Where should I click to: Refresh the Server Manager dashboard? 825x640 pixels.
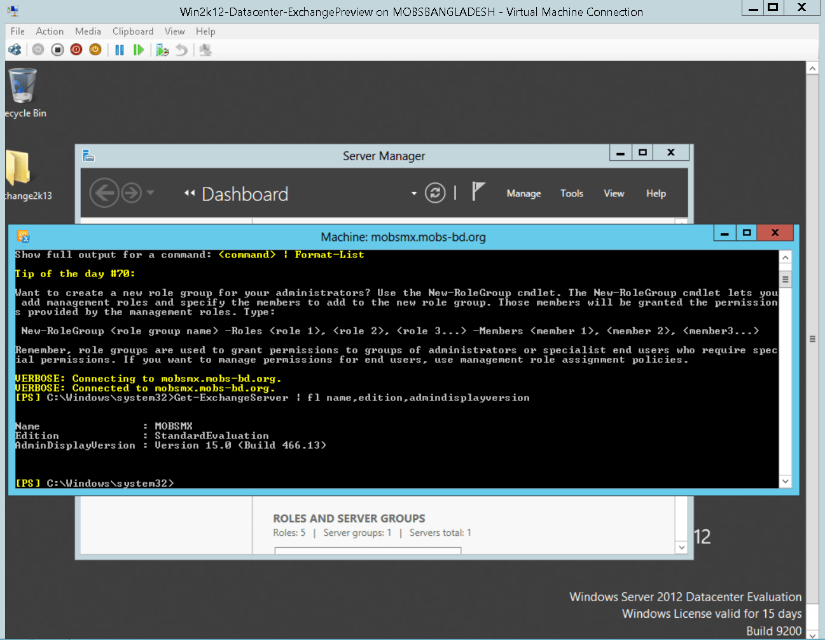(x=435, y=193)
